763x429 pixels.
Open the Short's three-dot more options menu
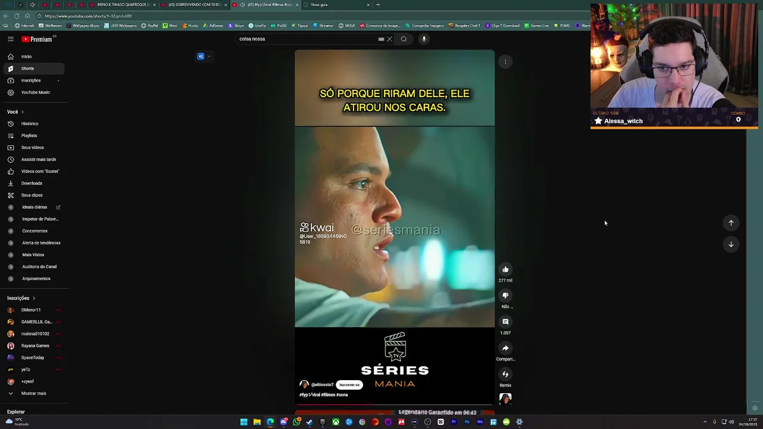pyautogui.click(x=505, y=62)
